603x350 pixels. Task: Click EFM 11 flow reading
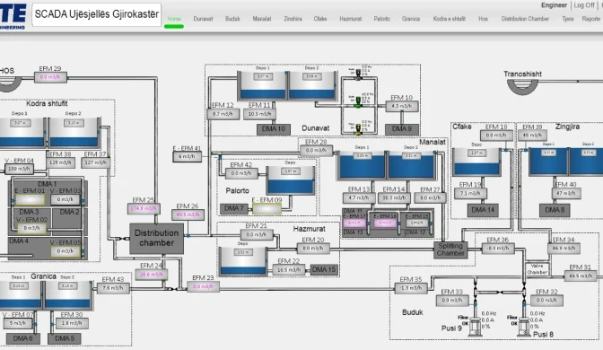tap(259, 114)
